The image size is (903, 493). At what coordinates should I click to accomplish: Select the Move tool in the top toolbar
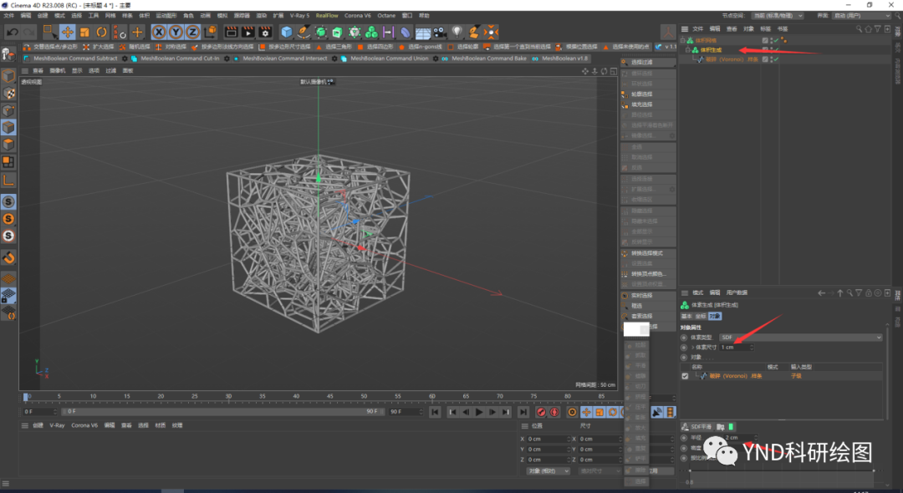point(68,33)
